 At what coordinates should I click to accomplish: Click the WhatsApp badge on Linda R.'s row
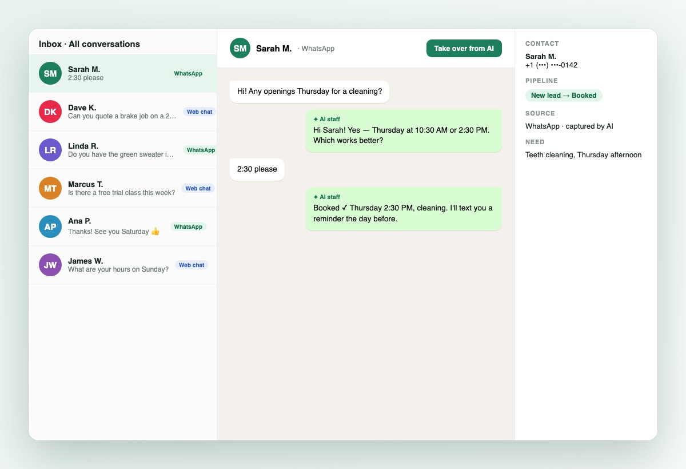coord(201,150)
